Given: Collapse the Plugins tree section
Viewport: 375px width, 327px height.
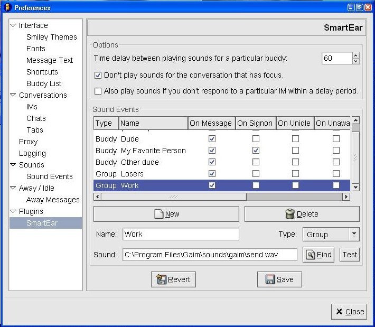Looking at the screenshot, I should [13, 211].
